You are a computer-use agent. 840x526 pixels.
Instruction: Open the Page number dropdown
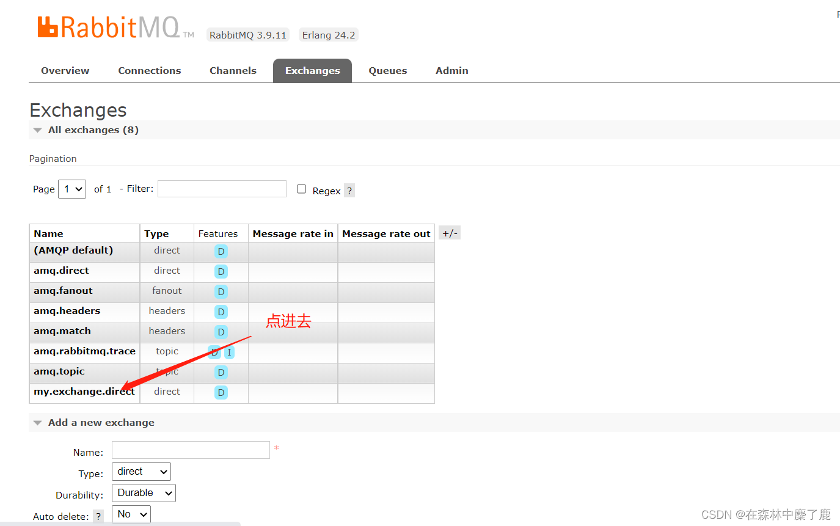coord(72,189)
